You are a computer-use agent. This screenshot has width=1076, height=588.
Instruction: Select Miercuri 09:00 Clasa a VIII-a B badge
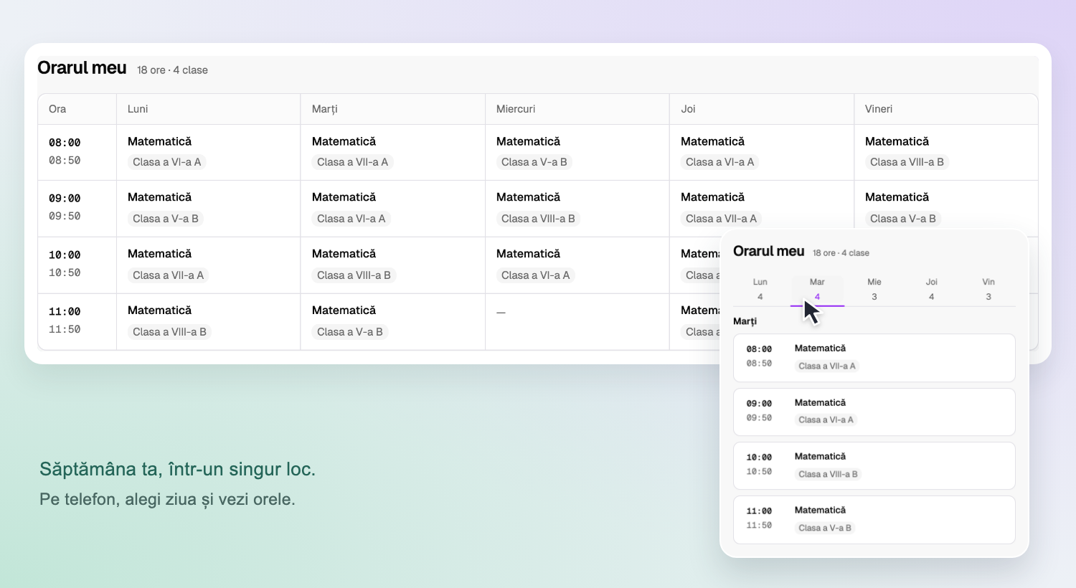point(538,219)
